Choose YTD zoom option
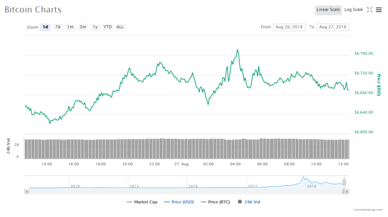 pos(108,27)
